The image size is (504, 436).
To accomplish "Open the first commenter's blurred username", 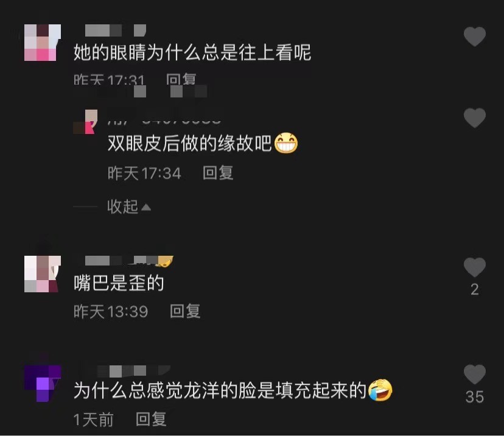I will (x=116, y=30).
